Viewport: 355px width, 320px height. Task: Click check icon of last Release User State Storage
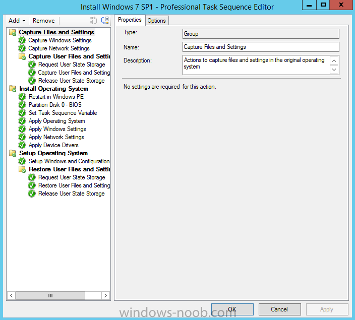32,194
